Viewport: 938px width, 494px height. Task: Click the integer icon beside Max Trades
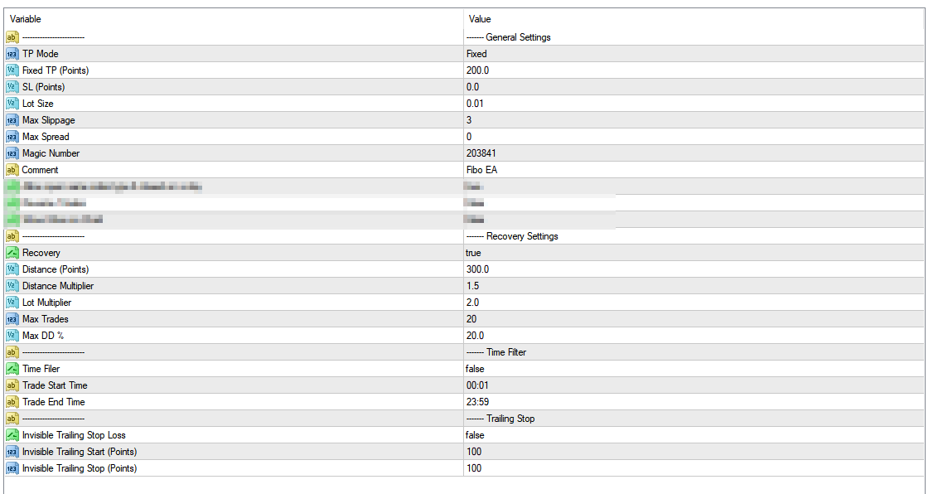click(x=12, y=319)
